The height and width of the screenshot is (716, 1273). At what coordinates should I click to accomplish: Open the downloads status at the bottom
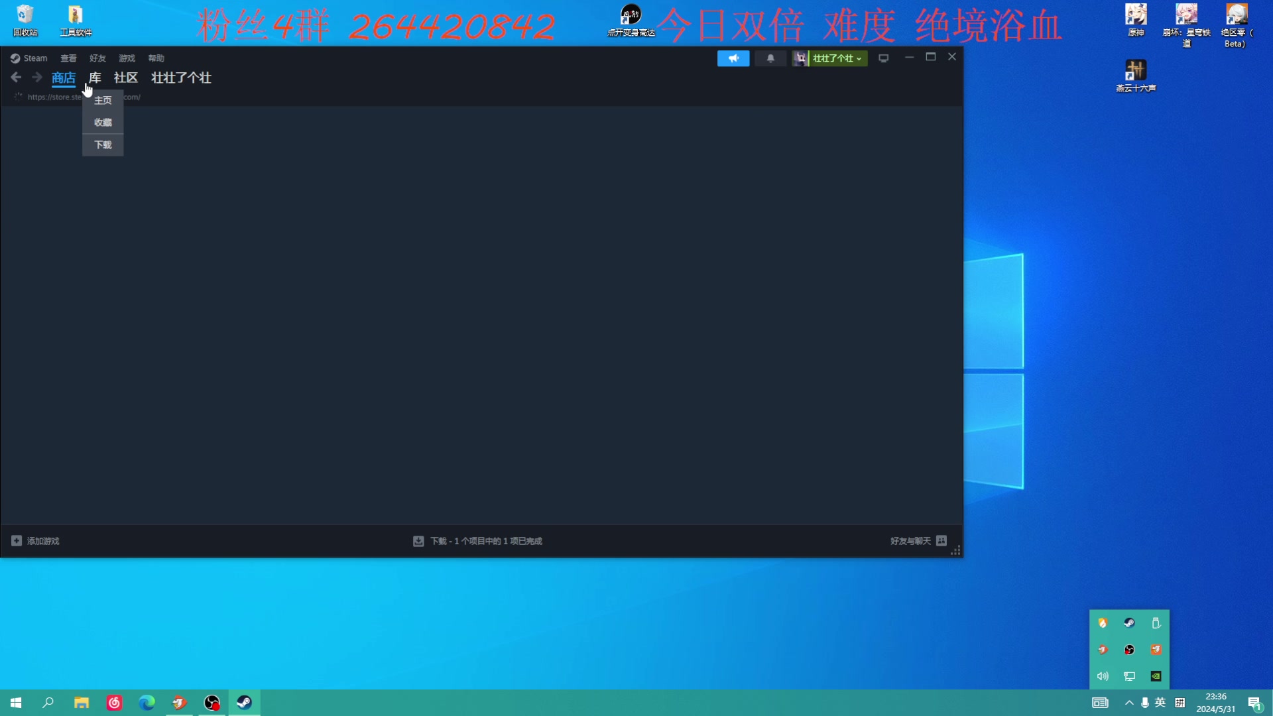point(477,541)
